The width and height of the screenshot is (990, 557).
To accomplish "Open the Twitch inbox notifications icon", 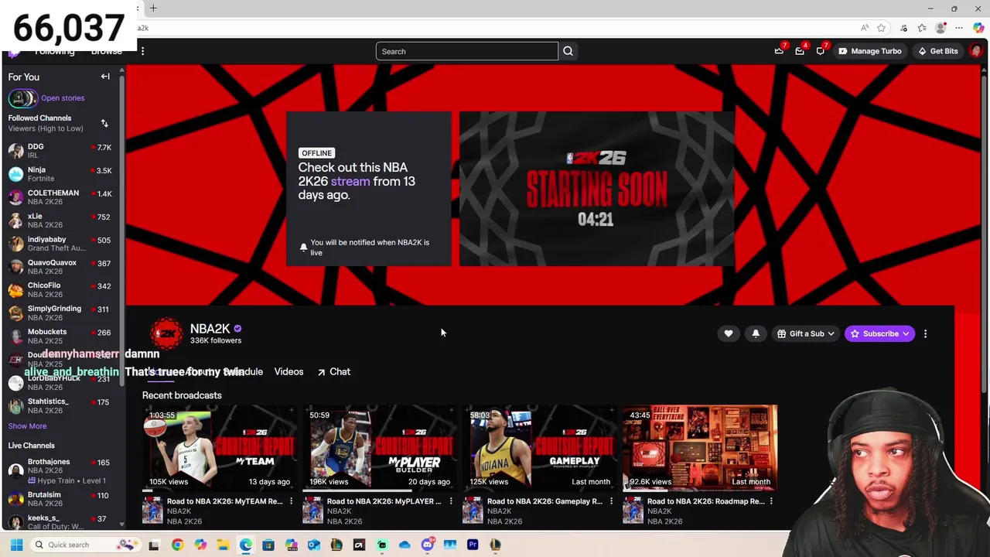I will (x=800, y=51).
